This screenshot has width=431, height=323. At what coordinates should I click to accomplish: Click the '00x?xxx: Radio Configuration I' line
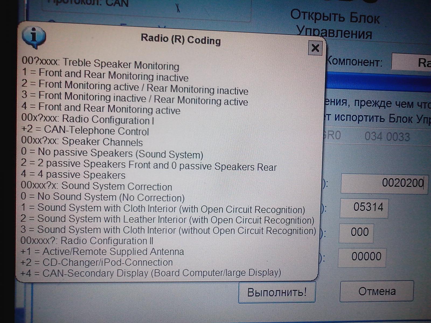click(x=88, y=119)
